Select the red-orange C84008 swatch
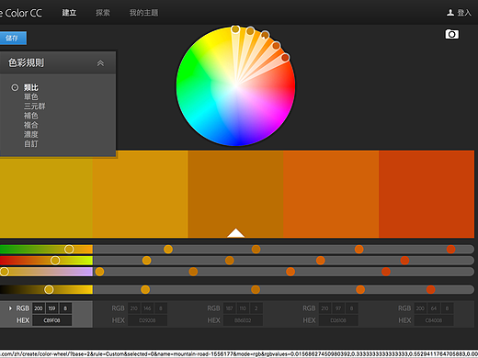The width and height of the screenshot is (478, 358). click(x=427, y=194)
